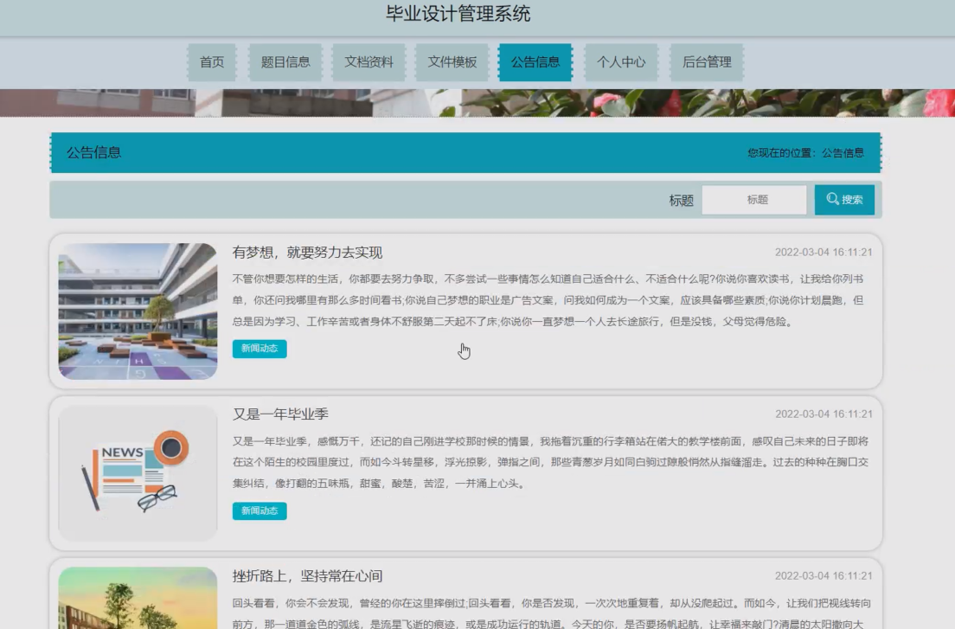
Task: Click summary text beginning 回头看看
Action: [551, 613]
